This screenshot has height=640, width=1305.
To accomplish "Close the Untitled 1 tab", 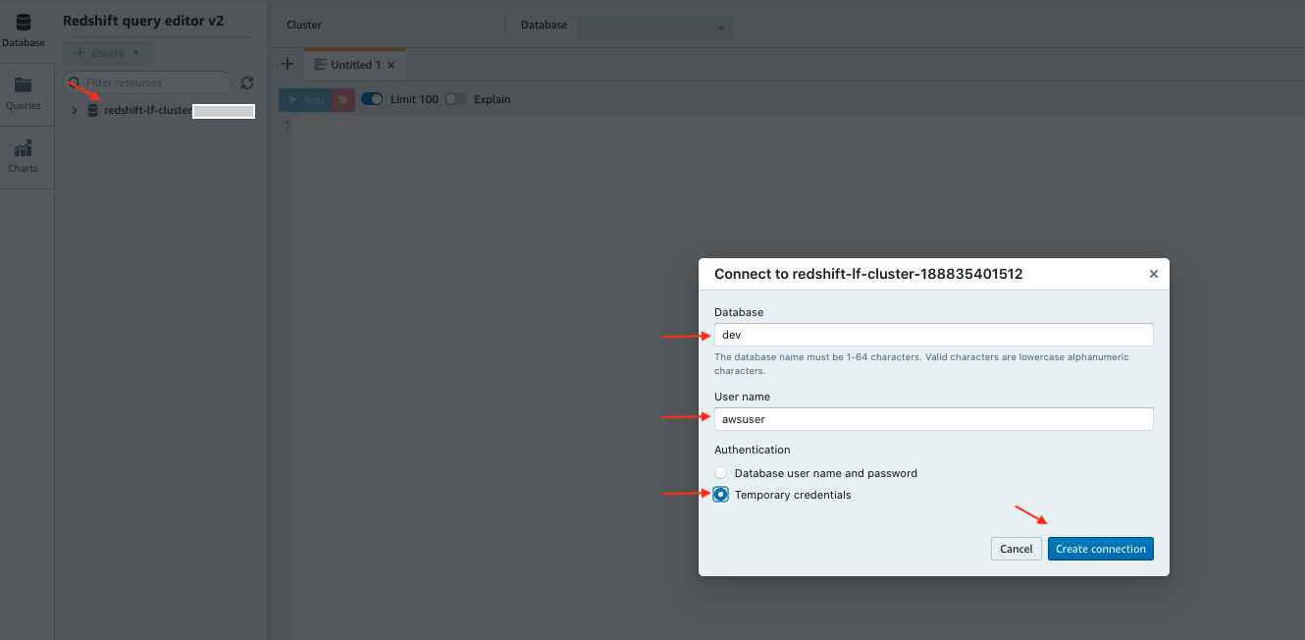I will pyautogui.click(x=391, y=66).
